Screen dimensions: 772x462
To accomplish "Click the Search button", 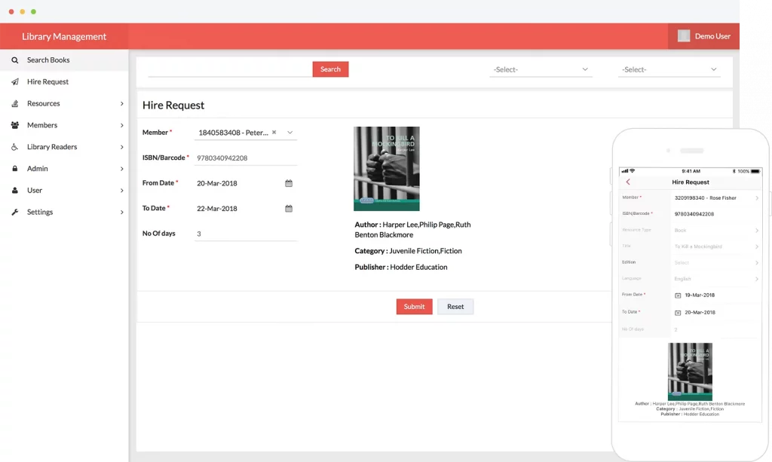I will pos(330,69).
